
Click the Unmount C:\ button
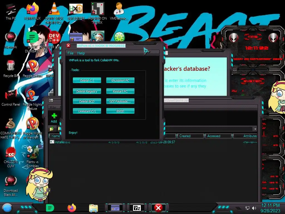click(87, 111)
